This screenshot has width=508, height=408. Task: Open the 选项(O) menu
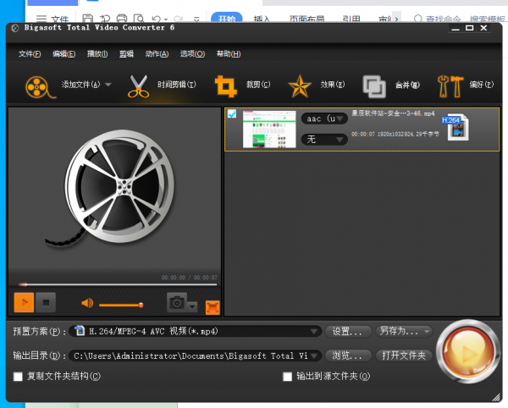pos(192,54)
